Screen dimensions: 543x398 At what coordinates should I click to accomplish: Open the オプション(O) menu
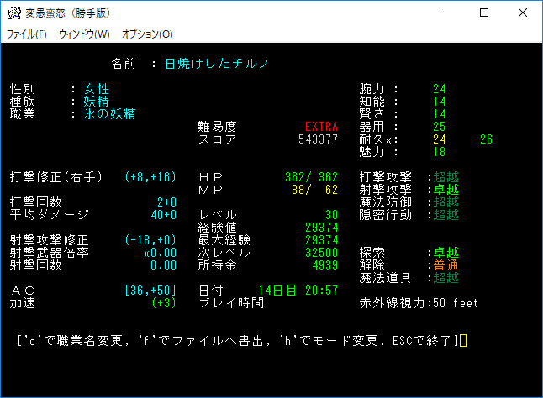[x=147, y=34]
